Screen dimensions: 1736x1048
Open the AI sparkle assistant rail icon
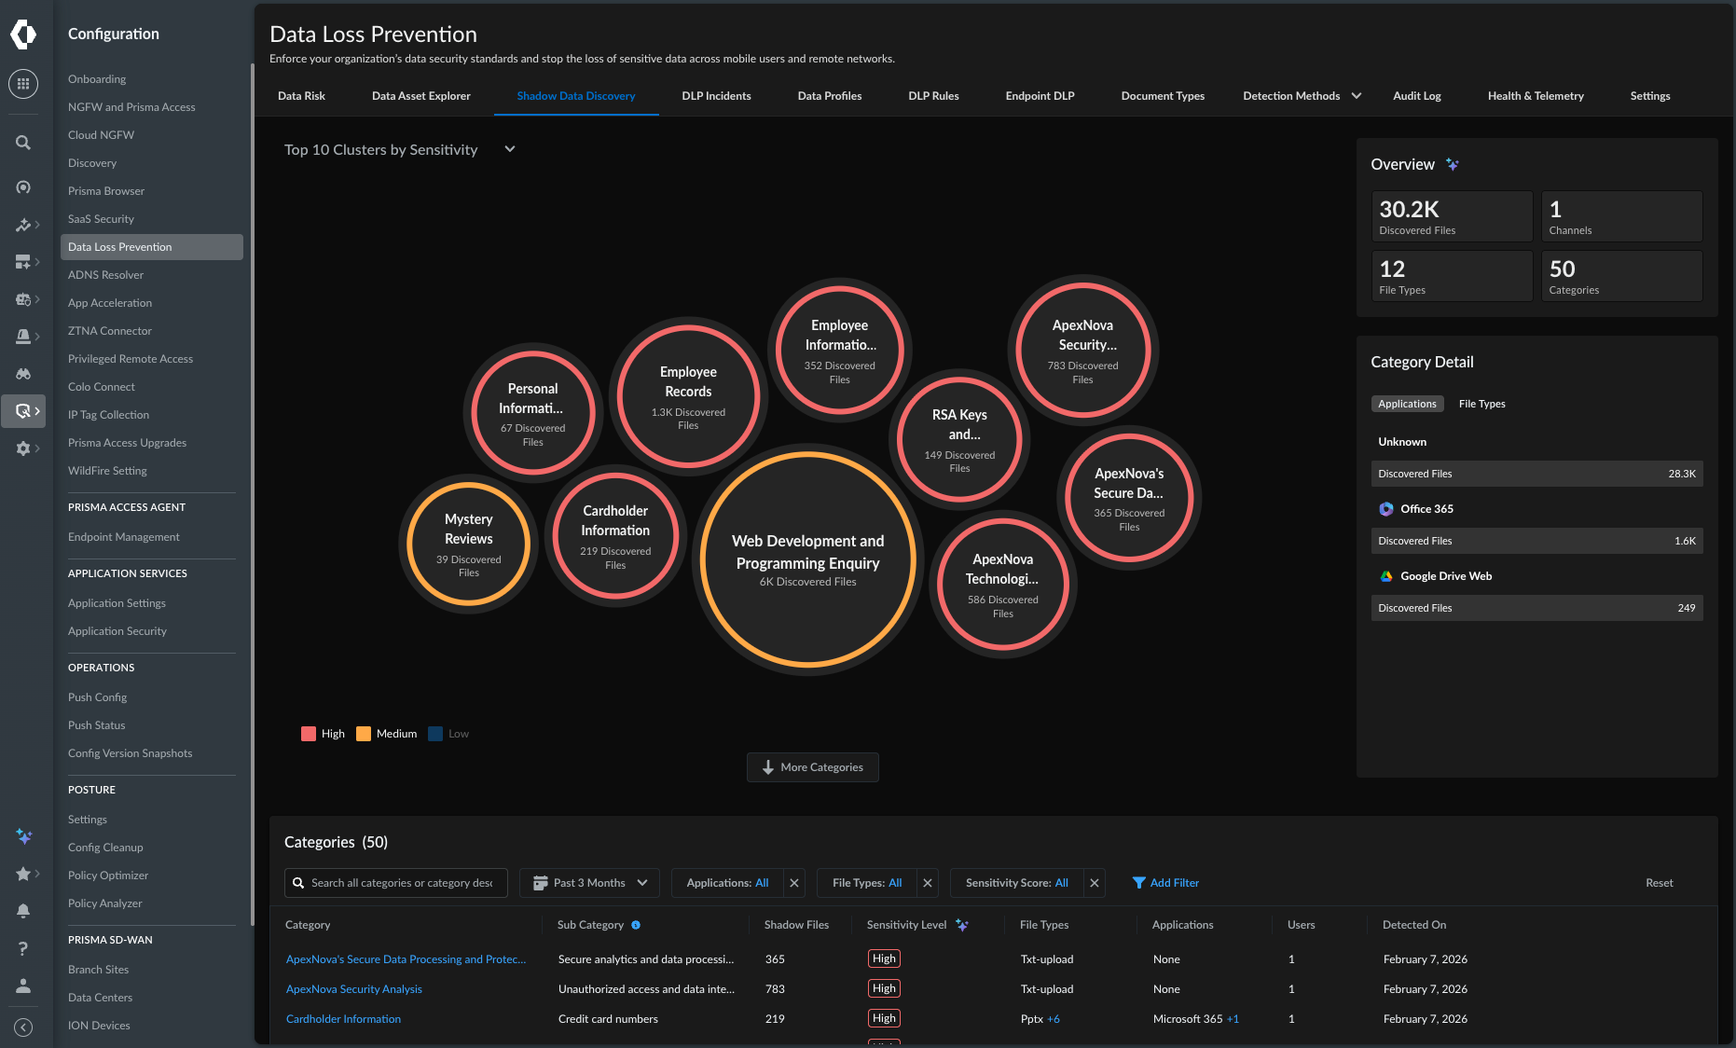(x=24, y=836)
